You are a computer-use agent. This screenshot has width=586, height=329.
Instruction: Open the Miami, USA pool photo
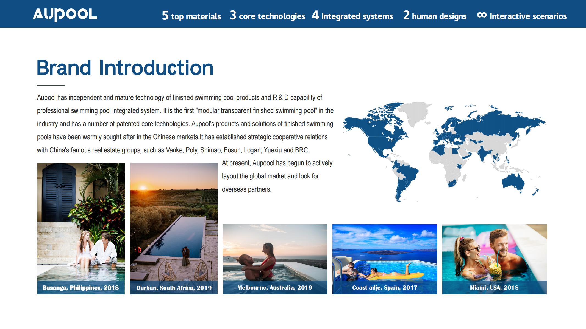point(495,259)
